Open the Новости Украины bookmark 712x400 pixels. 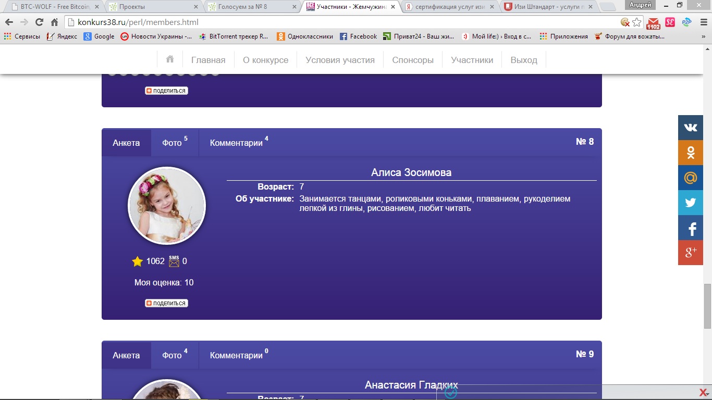(156, 36)
